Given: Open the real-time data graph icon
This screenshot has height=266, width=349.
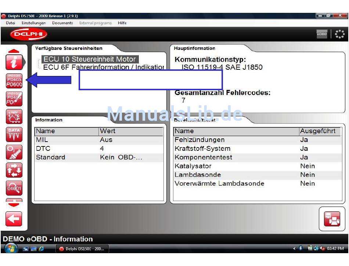Looking at the screenshot, I should [x=14, y=117].
